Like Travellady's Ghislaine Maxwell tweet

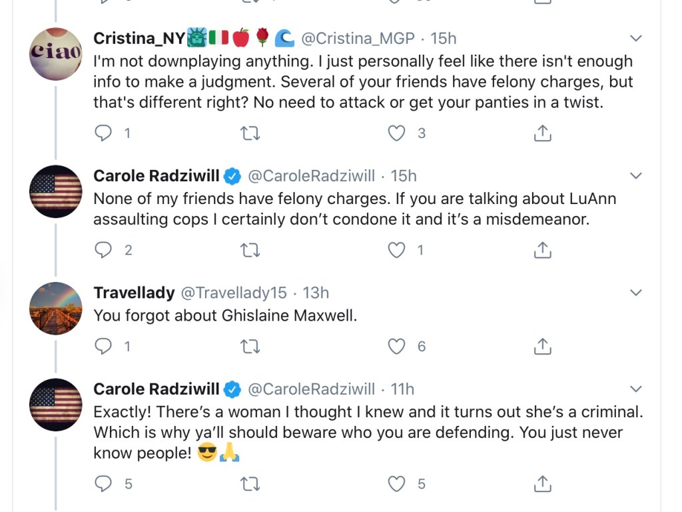[x=396, y=346]
